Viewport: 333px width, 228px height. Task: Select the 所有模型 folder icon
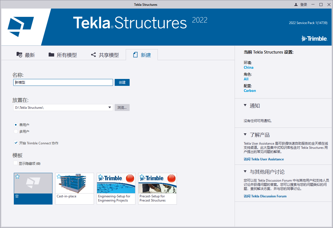pos(51,54)
